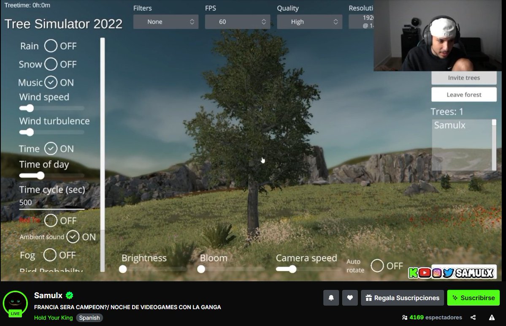This screenshot has height=326, width=506.
Task: Click the report warning triangle icon
Action: [492, 317]
